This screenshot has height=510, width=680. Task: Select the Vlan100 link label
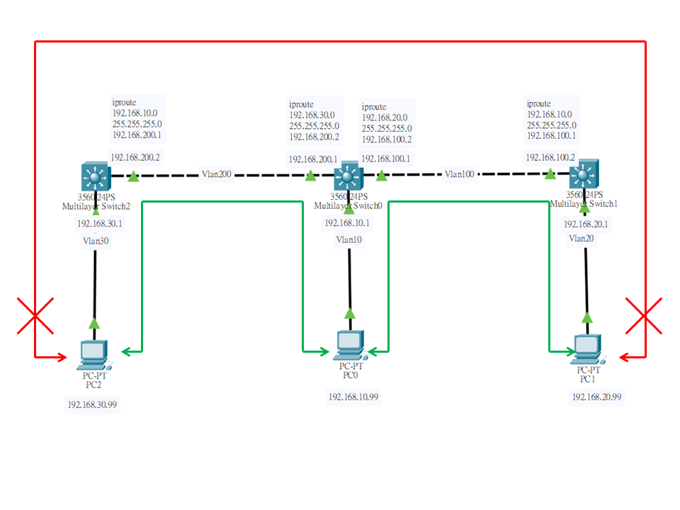[460, 173]
